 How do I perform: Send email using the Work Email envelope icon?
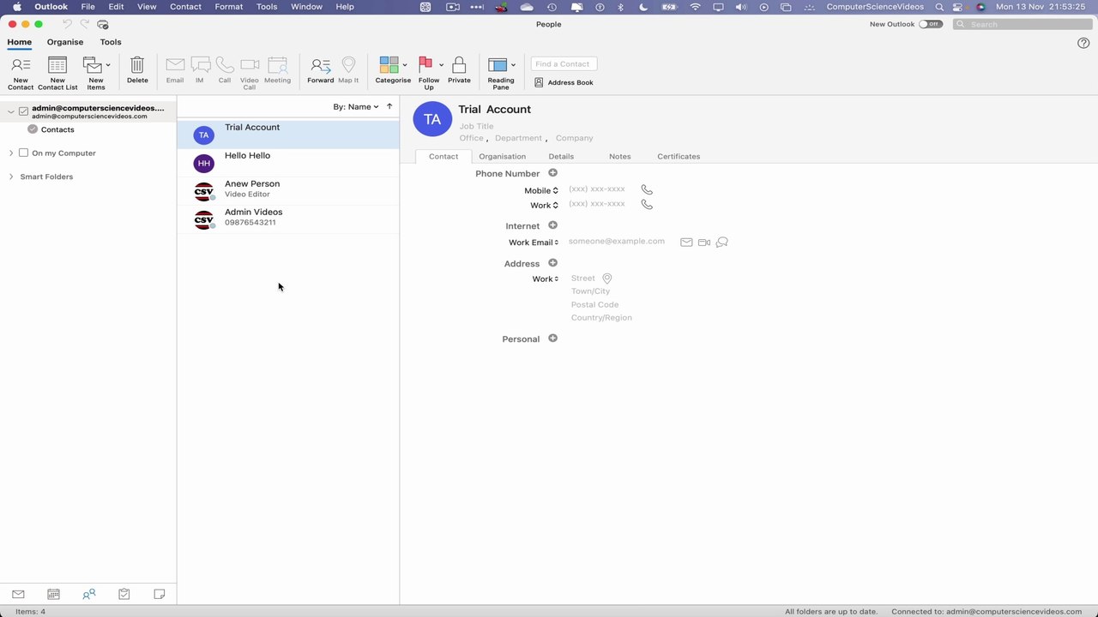click(686, 243)
